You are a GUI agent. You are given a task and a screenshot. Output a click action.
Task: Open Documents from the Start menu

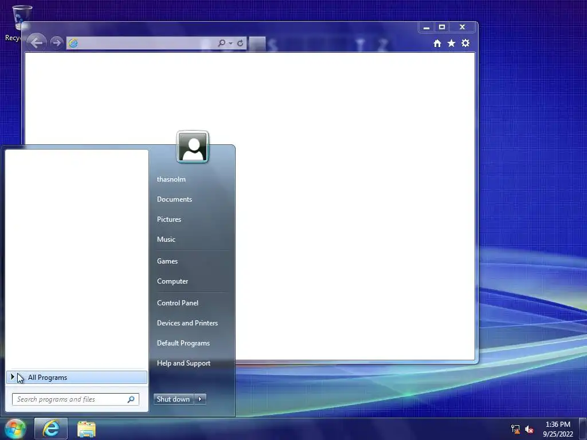[x=174, y=199]
